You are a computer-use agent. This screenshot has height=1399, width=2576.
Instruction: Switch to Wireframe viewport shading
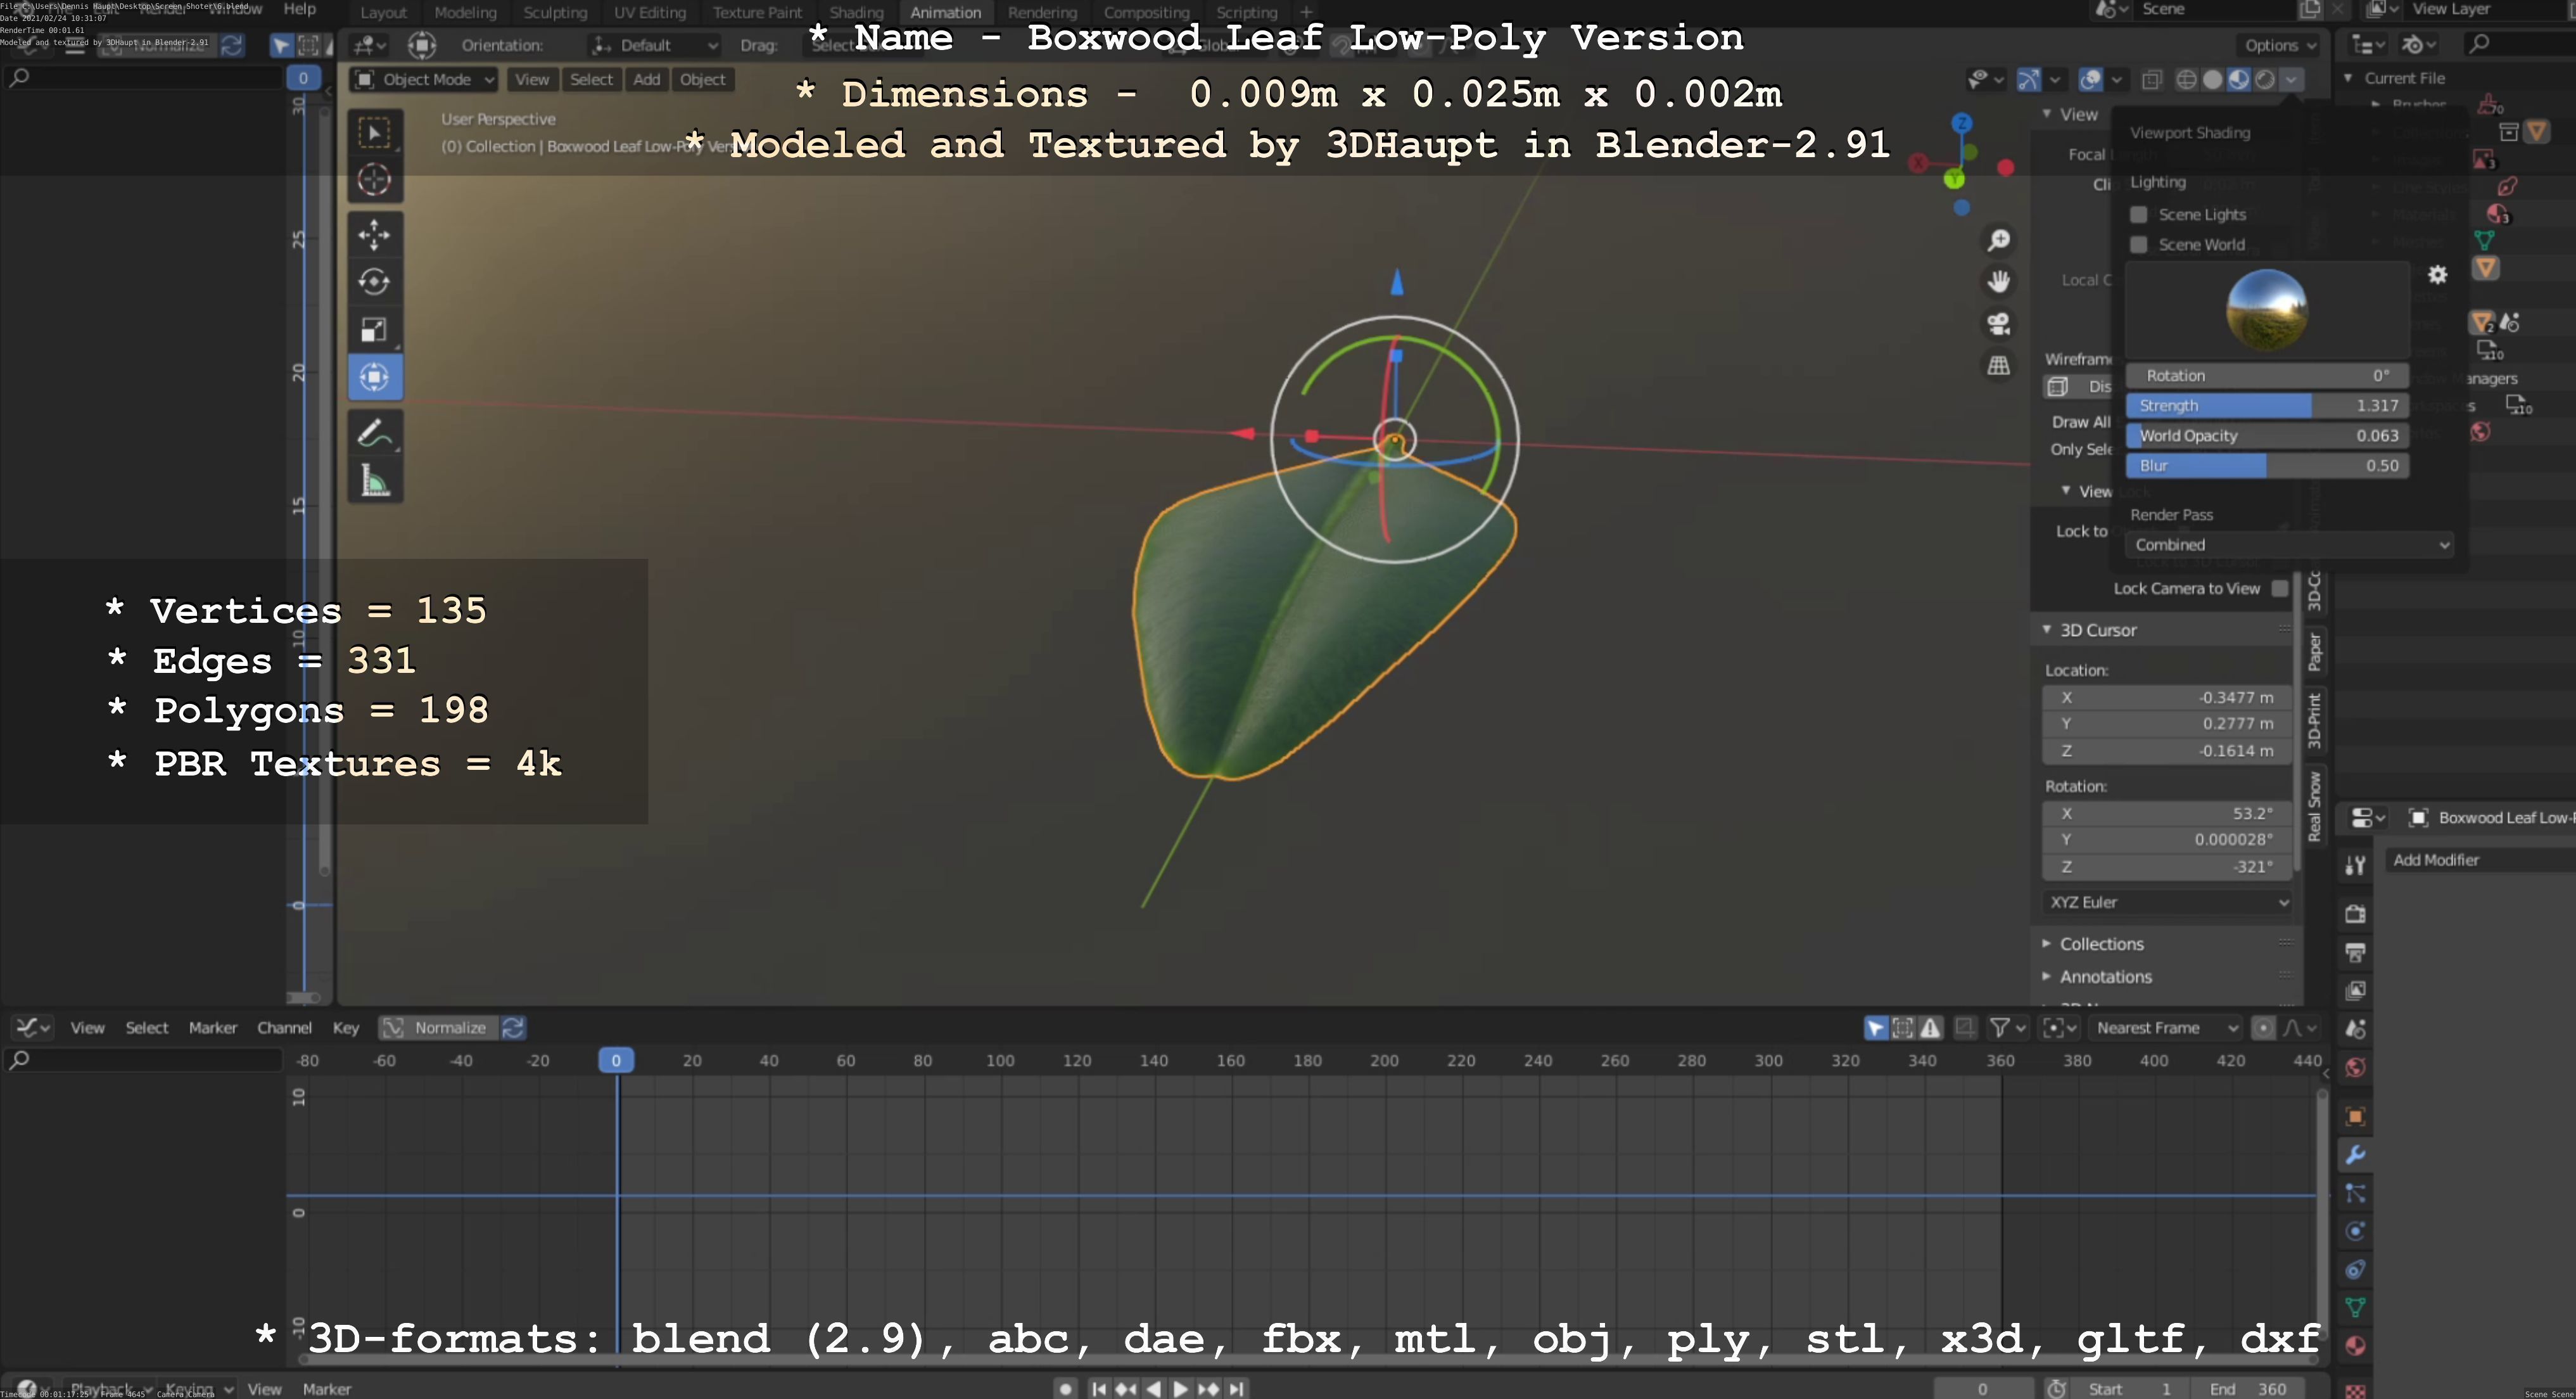point(2187,80)
